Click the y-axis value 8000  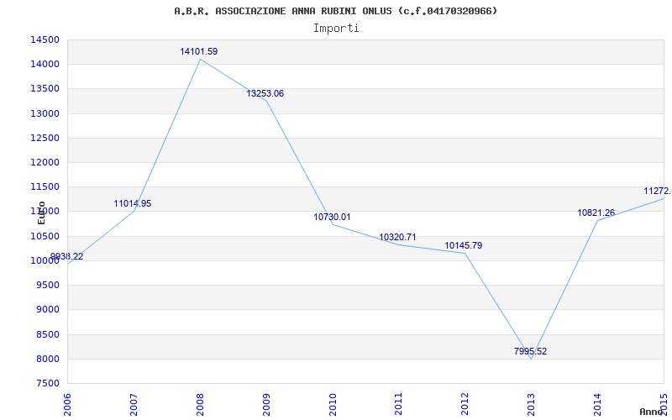pyautogui.click(x=47, y=359)
